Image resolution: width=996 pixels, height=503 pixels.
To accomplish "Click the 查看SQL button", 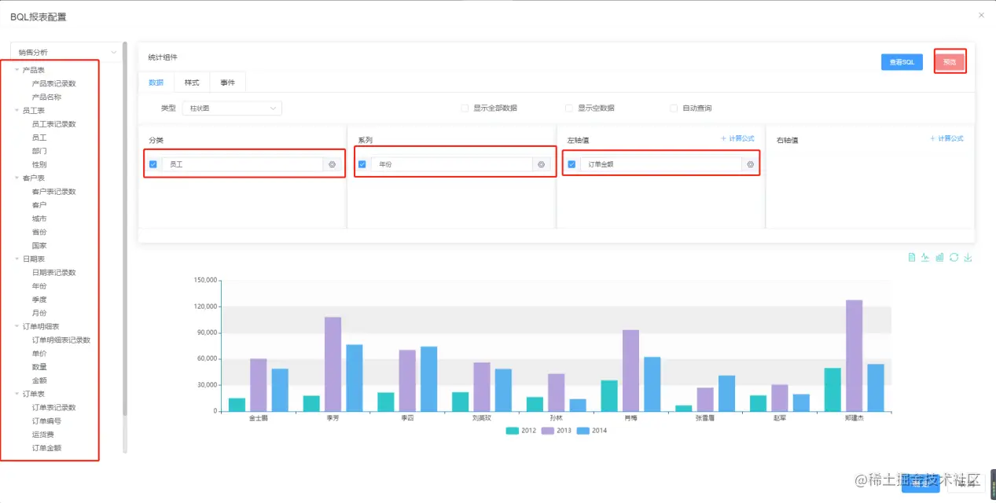I will click(902, 62).
